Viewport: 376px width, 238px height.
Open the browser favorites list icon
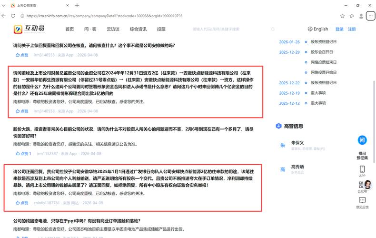tap(352, 16)
